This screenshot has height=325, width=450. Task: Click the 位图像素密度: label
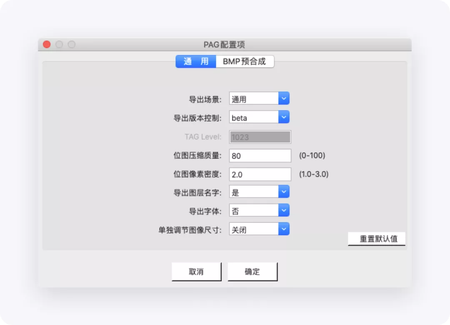197,174
